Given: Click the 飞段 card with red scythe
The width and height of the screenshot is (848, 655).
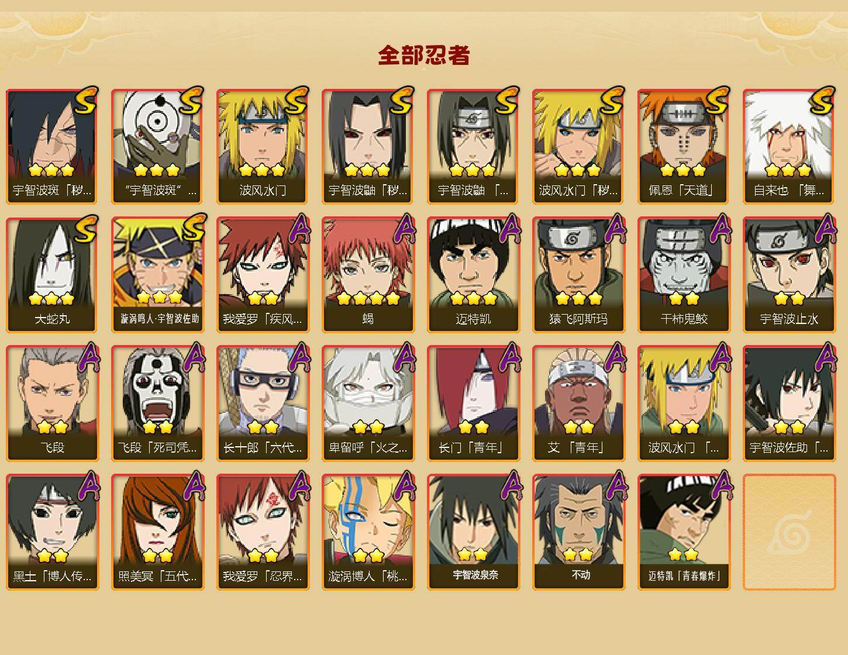Looking at the screenshot, I should (x=53, y=404).
